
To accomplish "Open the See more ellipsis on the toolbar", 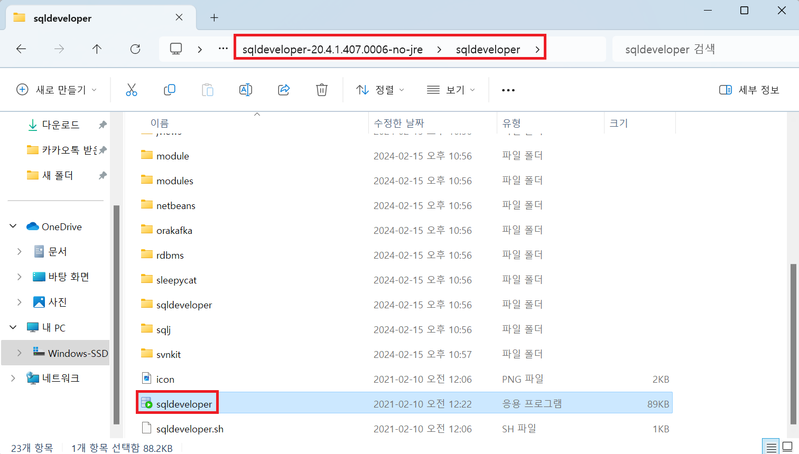I will point(508,90).
